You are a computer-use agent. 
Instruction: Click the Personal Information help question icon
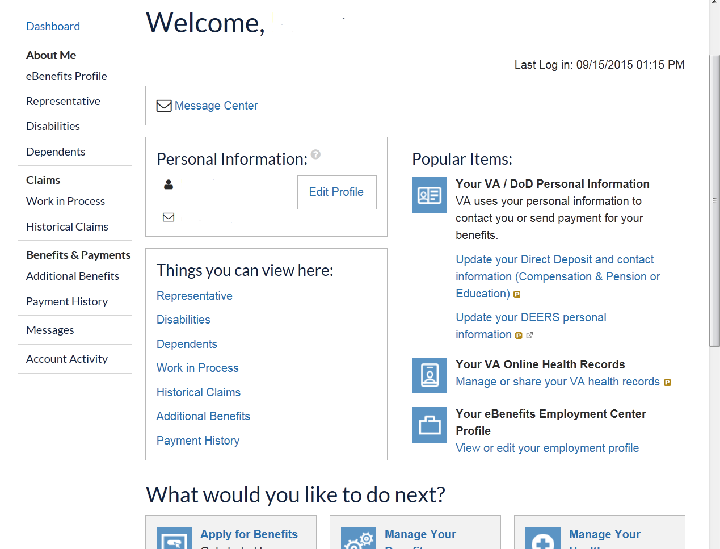[x=316, y=154]
